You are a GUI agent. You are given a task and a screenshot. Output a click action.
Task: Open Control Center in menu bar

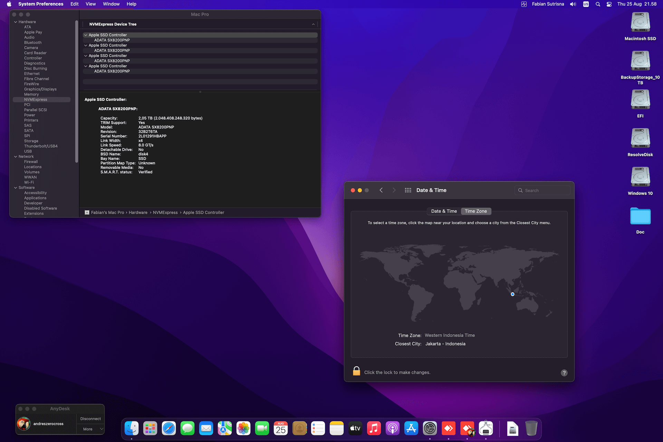[609, 4]
